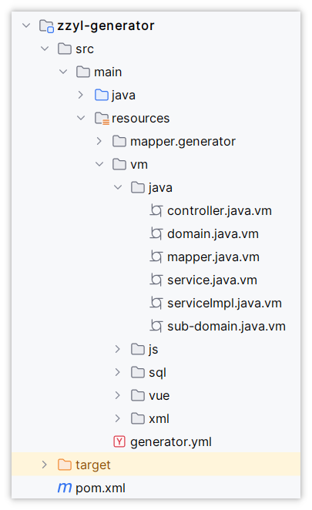This screenshot has height=510, width=312.
Task: Collapse the vm folder chevron
Action: point(99,164)
